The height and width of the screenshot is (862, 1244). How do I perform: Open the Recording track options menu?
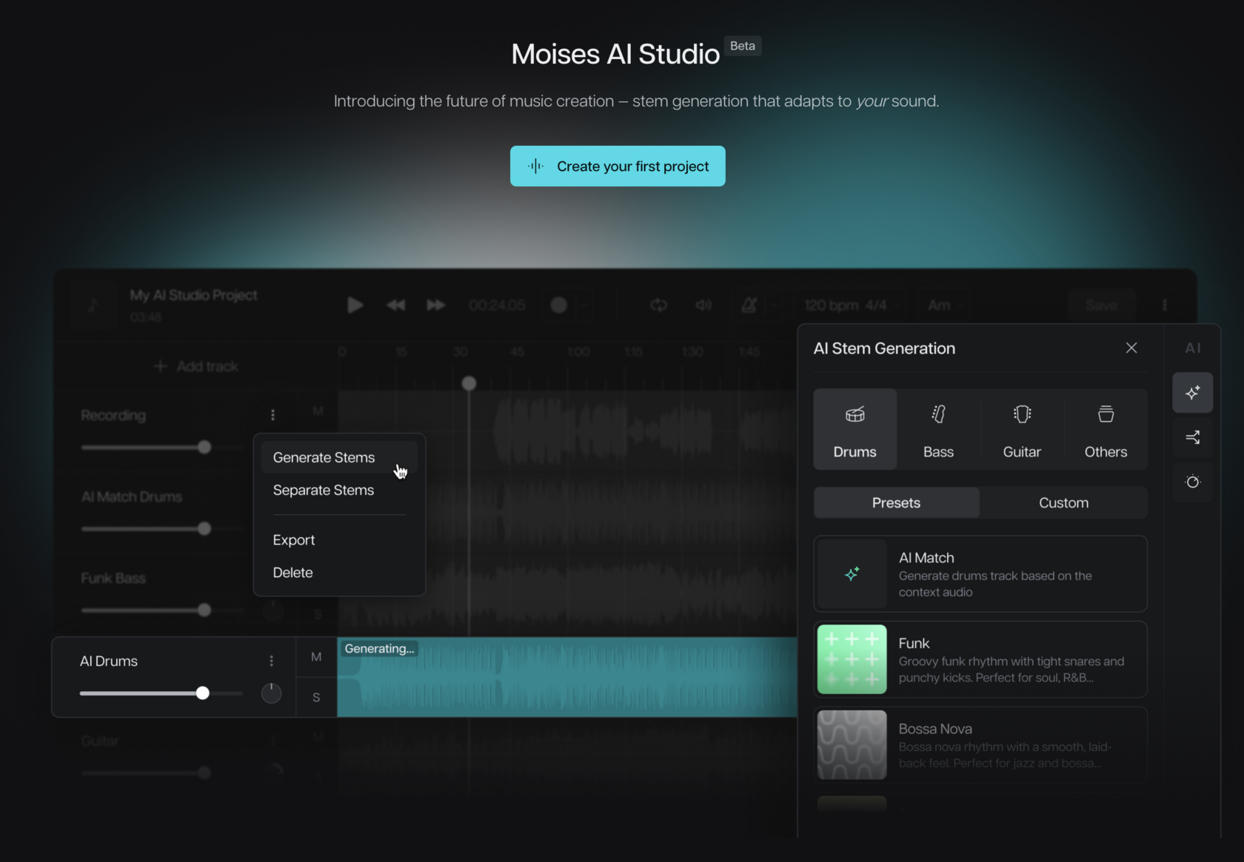click(x=272, y=415)
